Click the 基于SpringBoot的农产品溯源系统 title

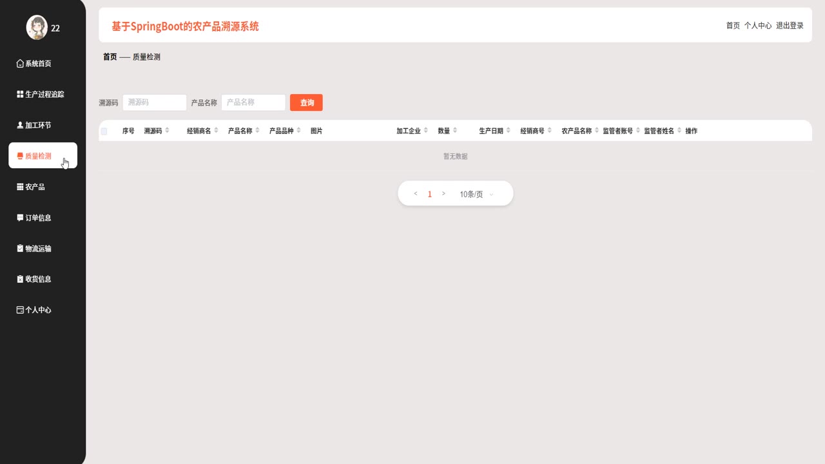click(185, 26)
